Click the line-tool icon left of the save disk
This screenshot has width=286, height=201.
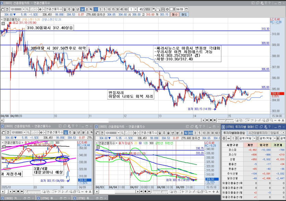tap(159, 9)
